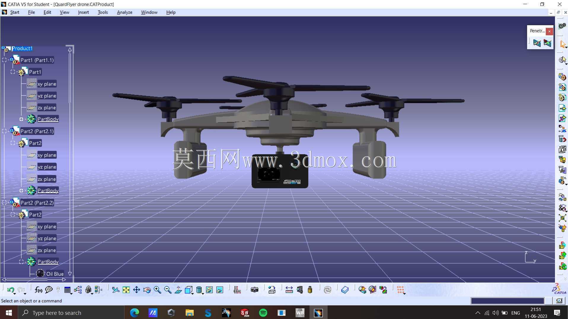568x319 pixels.
Task: Open the Insert menu
Action: pyautogui.click(x=83, y=12)
